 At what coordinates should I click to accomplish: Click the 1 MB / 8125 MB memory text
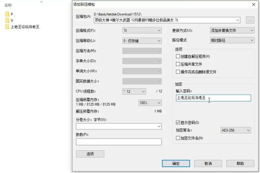96,104
